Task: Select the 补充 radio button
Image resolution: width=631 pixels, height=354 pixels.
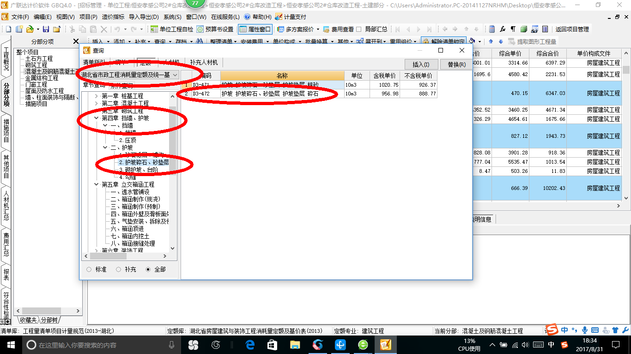Action: [x=118, y=269]
